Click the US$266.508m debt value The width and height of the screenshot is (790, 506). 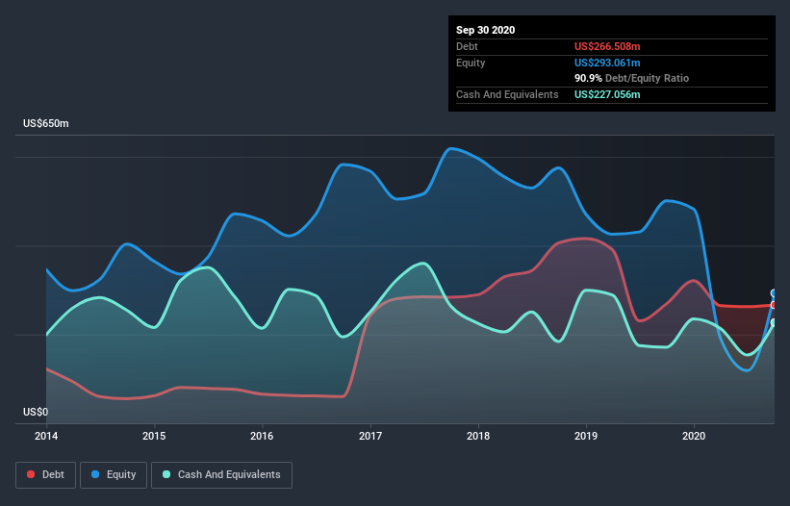[x=607, y=46]
